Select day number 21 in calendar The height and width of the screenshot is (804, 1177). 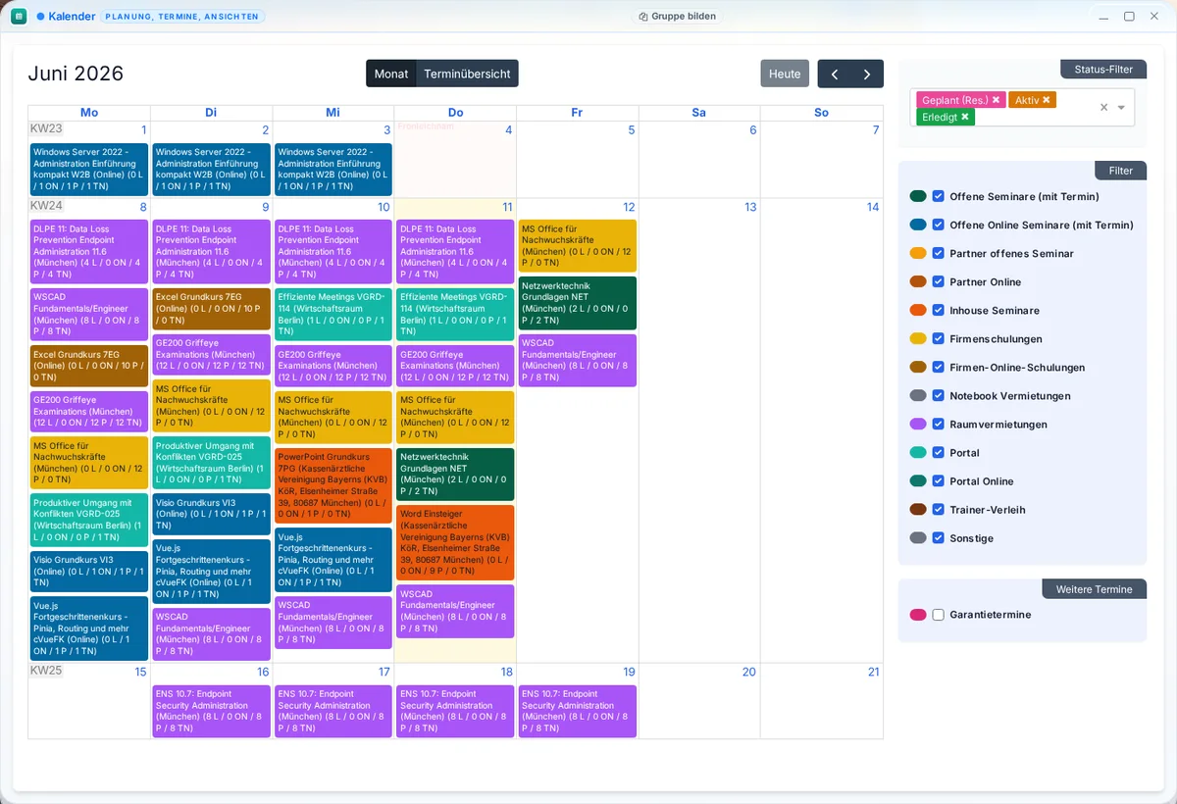(873, 672)
